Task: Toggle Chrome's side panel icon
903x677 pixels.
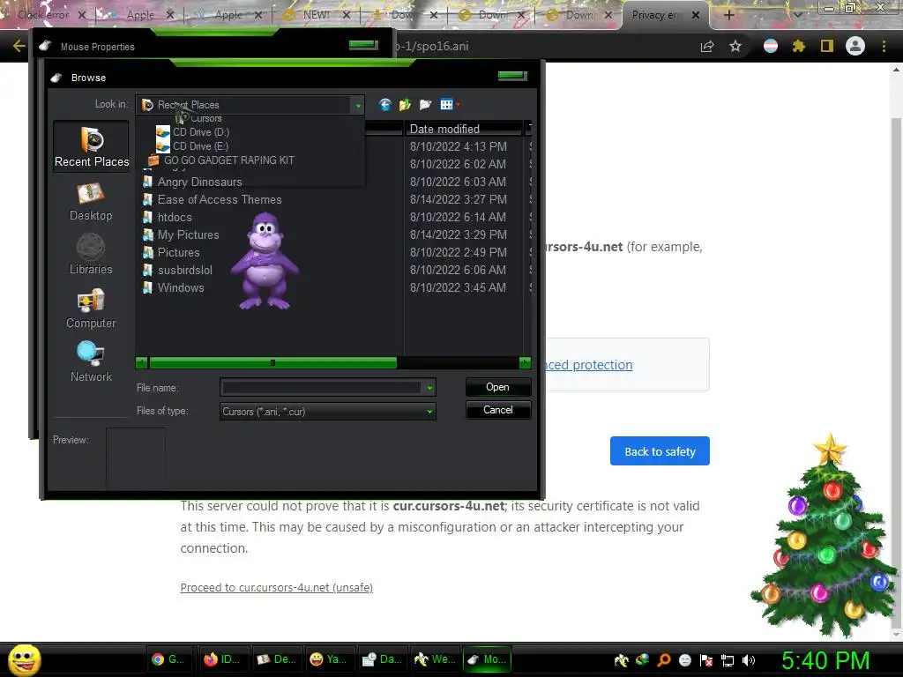Action: click(x=827, y=46)
